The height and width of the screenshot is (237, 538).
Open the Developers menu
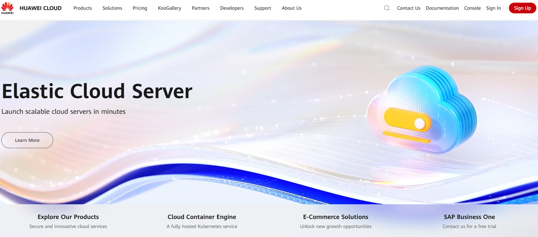(x=232, y=8)
